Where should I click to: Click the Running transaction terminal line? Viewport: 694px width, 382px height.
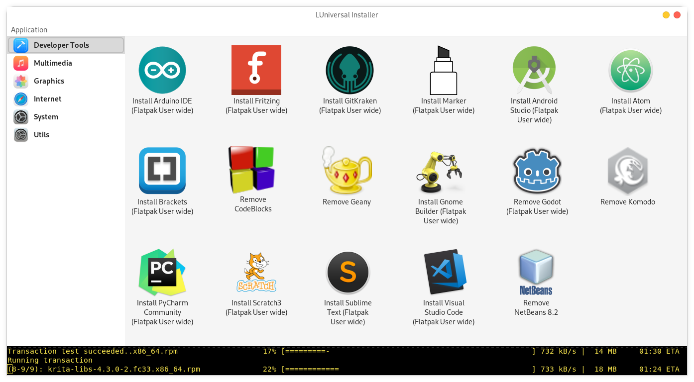coord(50,360)
